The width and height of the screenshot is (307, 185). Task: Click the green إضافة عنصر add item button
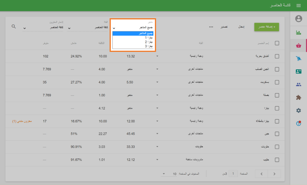[x=266, y=27]
